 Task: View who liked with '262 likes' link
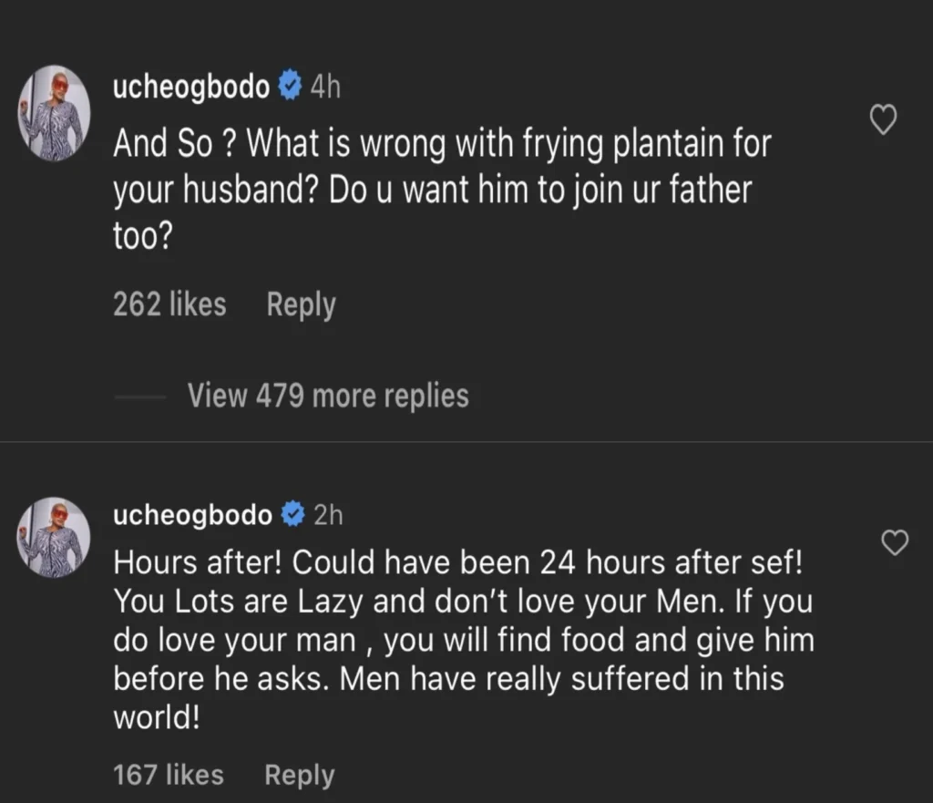[169, 304]
